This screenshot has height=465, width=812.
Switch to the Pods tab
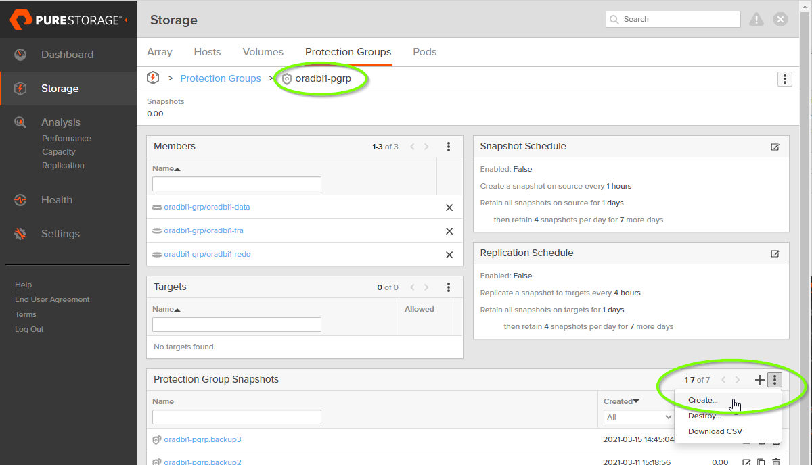coord(425,52)
